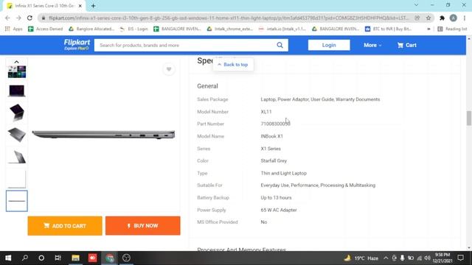Click the Back to top link
This screenshot has height=265, width=472.
tap(233, 65)
